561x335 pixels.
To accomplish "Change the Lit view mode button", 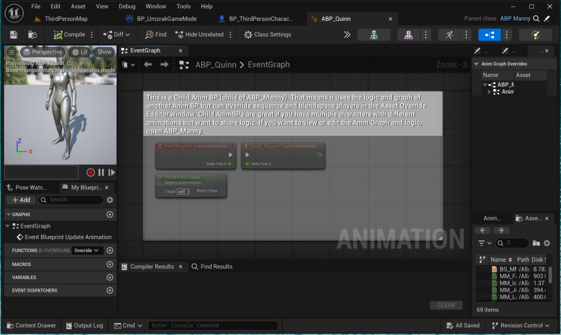I will 80,52.
